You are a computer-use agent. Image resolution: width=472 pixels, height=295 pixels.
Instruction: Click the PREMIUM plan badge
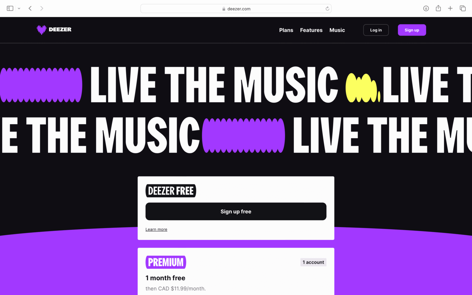(166, 262)
